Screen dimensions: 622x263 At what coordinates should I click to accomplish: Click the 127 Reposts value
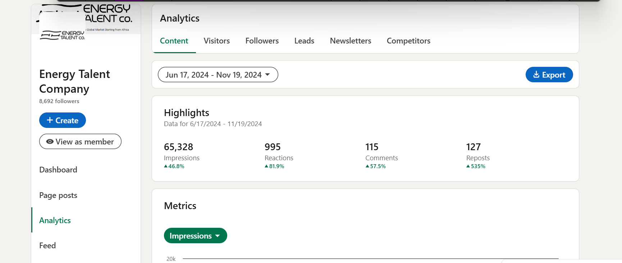click(473, 147)
